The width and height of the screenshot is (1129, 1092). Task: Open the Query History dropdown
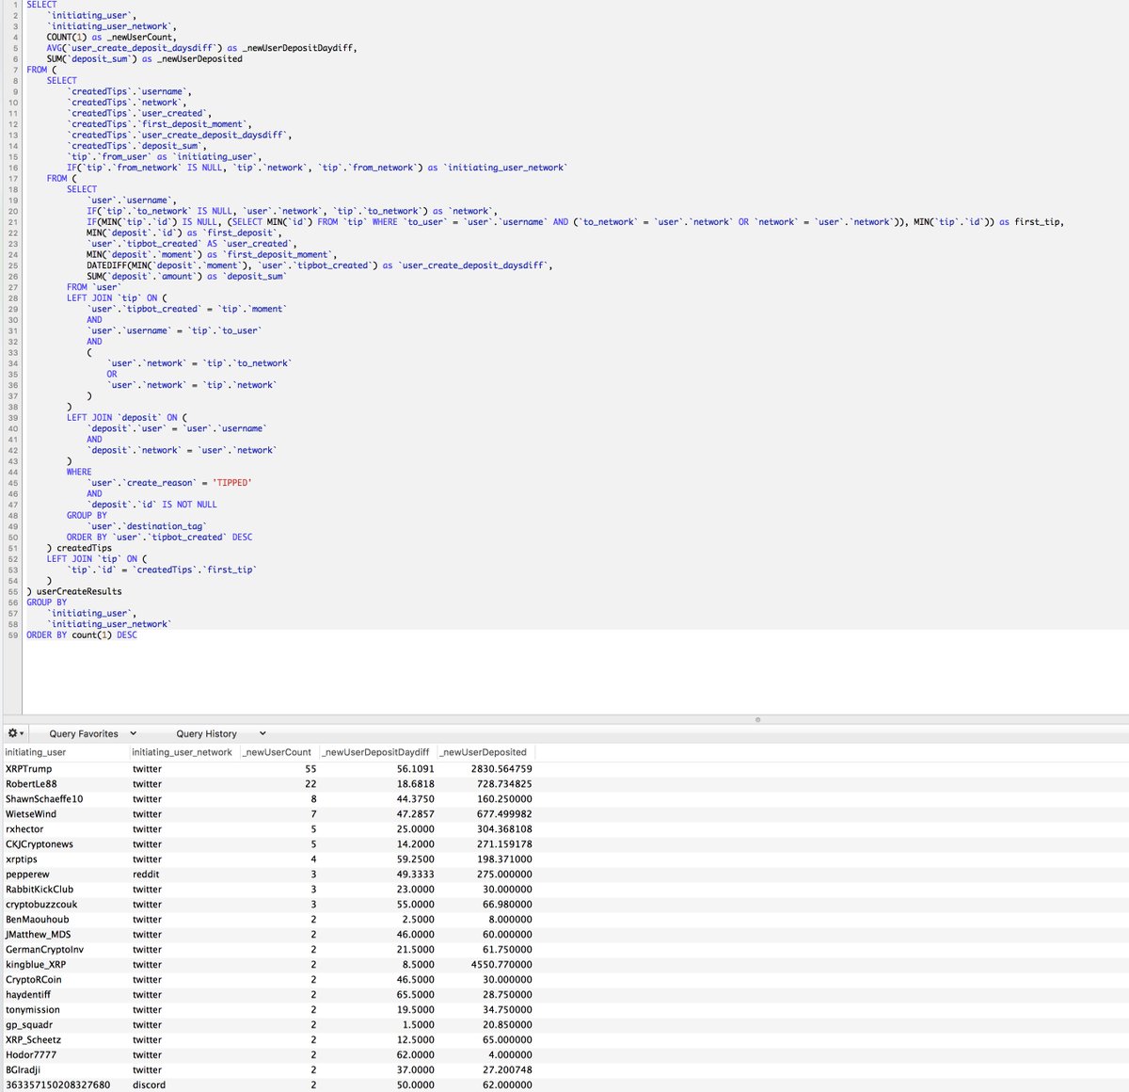click(x=262, y=733)
